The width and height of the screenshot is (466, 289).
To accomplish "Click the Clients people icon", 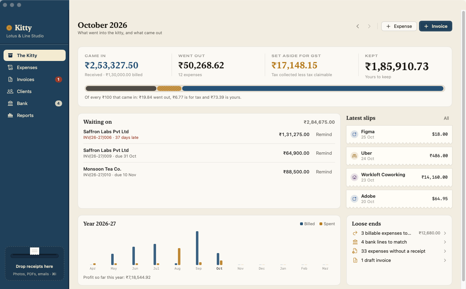I will [x=10, y=91].
